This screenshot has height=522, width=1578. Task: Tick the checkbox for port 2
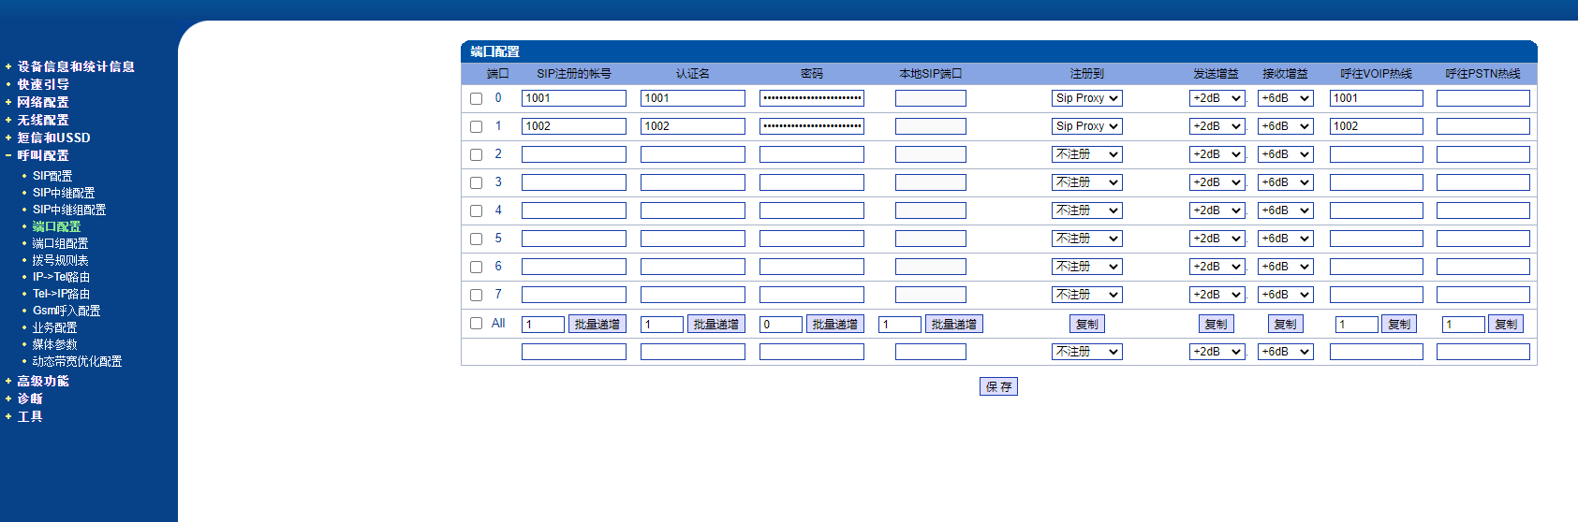pos(476,154)
